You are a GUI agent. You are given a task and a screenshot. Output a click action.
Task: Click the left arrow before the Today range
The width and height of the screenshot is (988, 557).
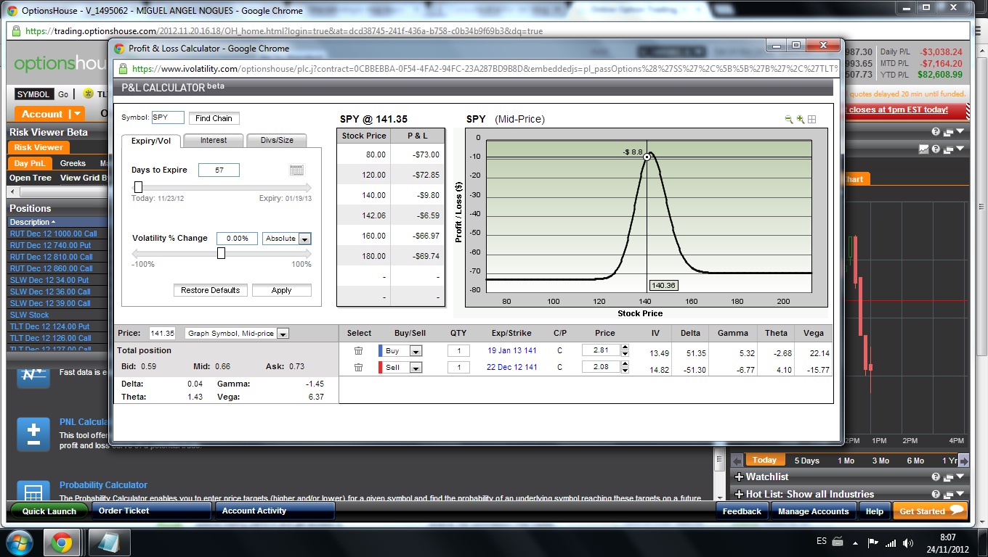(737, 461)
